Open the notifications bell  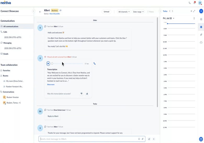pyautogui.click(x=195, y=3)
